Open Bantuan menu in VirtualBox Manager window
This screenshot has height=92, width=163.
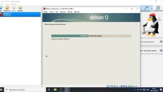pyautogui.click(x=14, y=4)
